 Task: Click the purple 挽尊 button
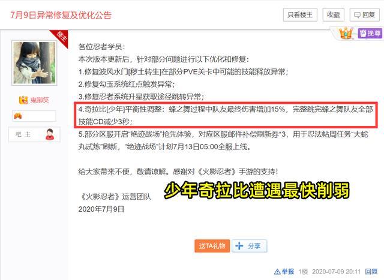click(370, 34)
